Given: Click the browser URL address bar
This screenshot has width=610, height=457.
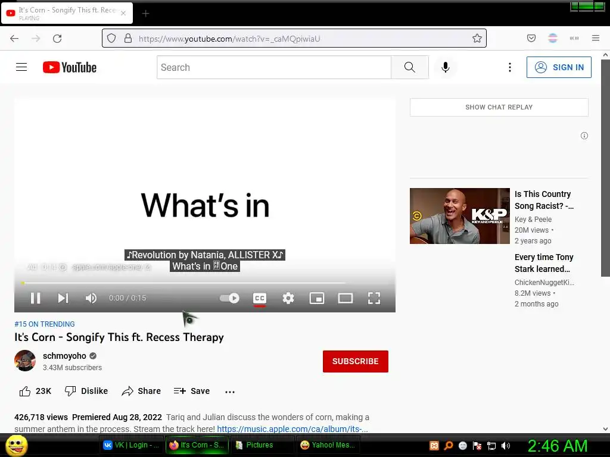Looking at the screenshot, I should point(294,38).
